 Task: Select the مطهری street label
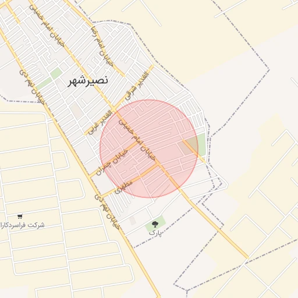123,187
